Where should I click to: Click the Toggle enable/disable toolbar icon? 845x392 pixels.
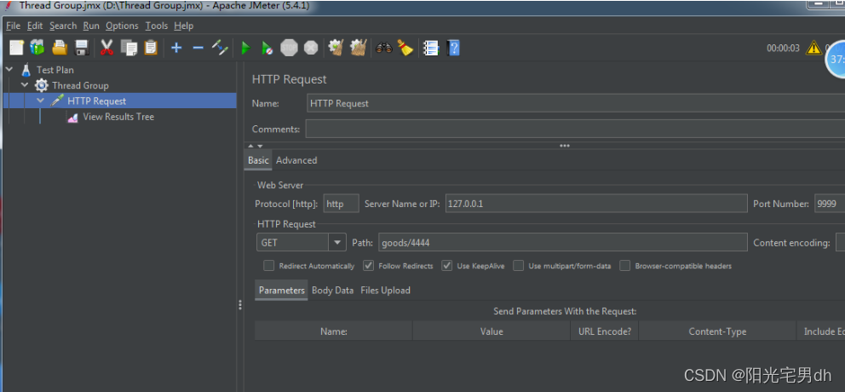point(220,48)
